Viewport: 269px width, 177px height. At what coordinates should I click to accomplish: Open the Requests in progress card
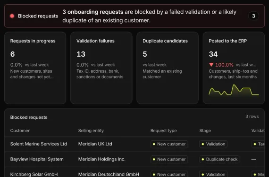tap(35, 68)
